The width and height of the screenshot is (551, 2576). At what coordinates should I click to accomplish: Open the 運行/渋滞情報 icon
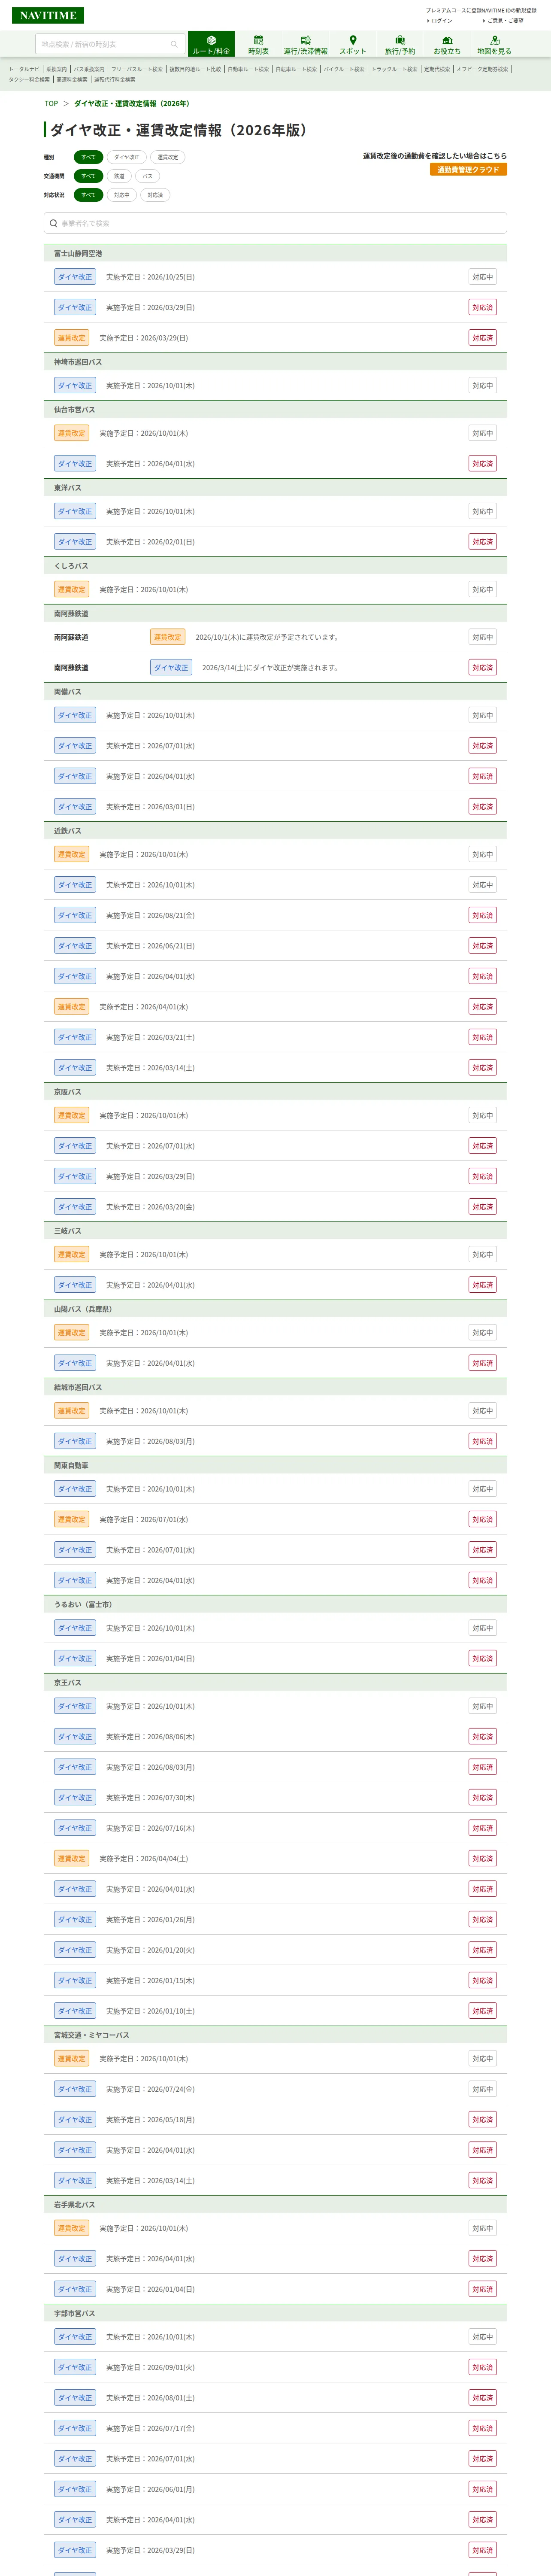305,44
